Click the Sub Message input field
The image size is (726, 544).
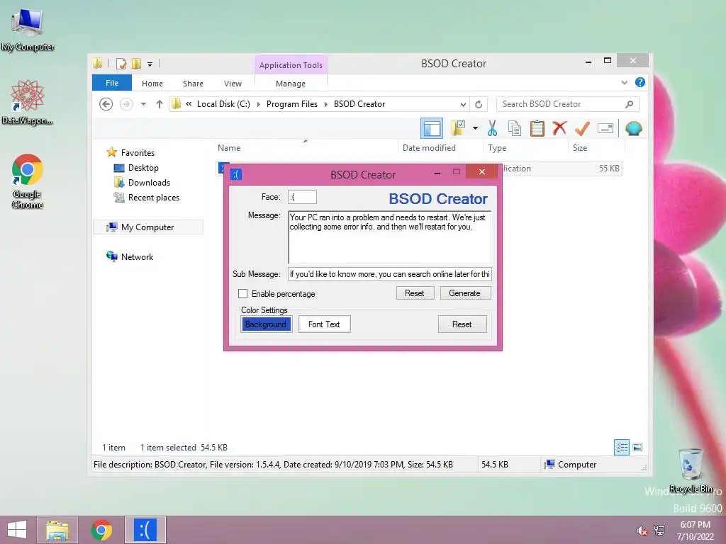(389, 274)
